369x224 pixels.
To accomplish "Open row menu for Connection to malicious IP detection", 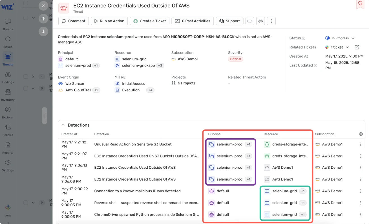I will tap(361, 191).
